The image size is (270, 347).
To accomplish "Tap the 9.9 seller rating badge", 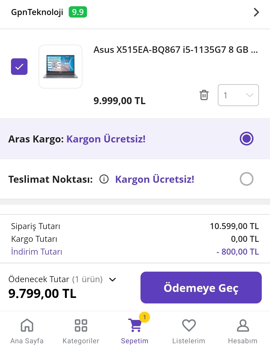I will click(78, 12).
